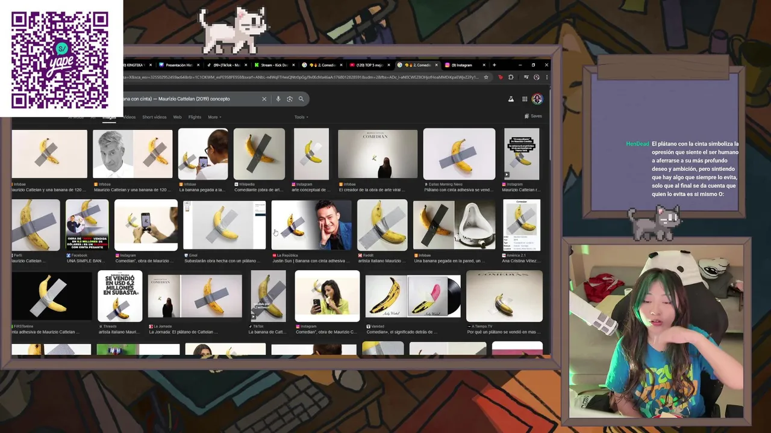Open black background banana FIRSTonline thumbnail
Image resolution: width=771 pixels, height=433 pixels.
[x=51, y=296]
